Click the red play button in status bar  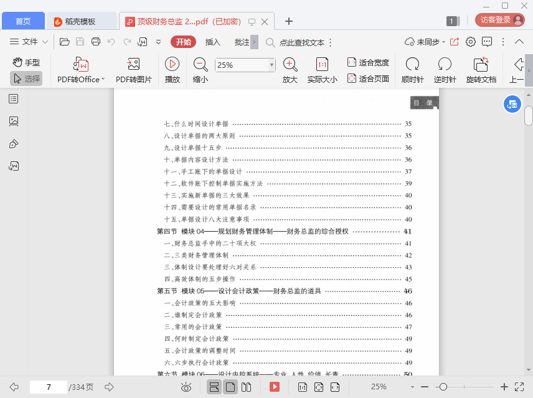(275, 387)
